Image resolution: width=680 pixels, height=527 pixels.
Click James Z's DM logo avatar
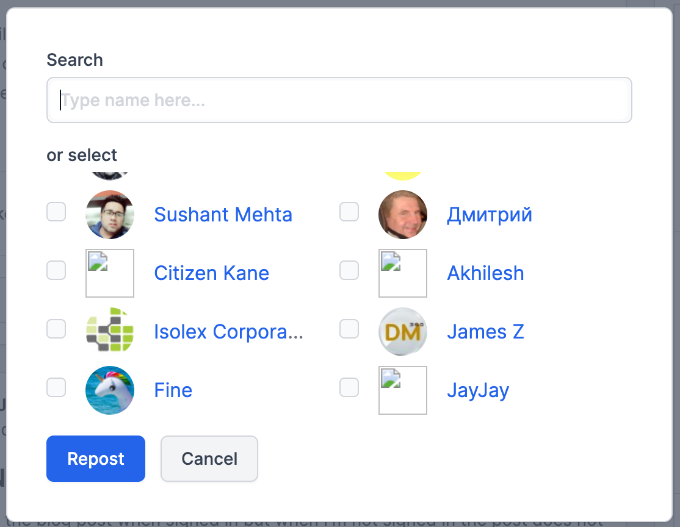tap(403, 332)
